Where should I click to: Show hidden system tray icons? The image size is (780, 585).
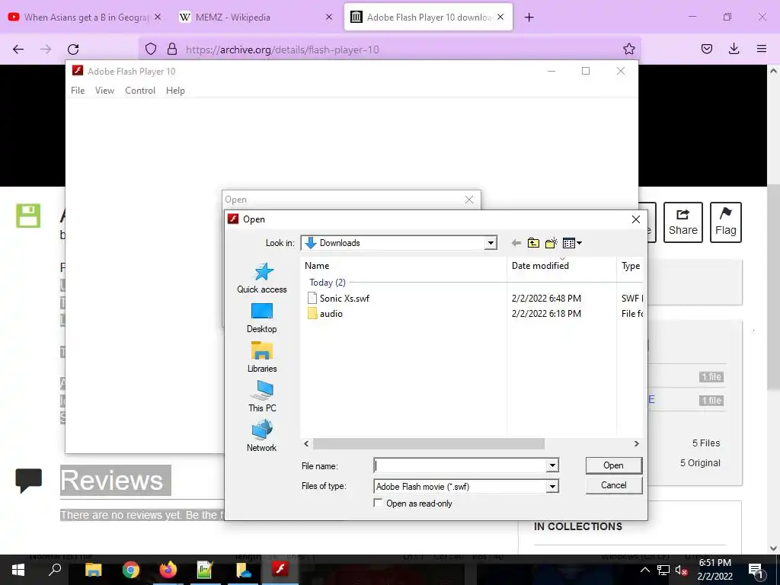(644, 570)
